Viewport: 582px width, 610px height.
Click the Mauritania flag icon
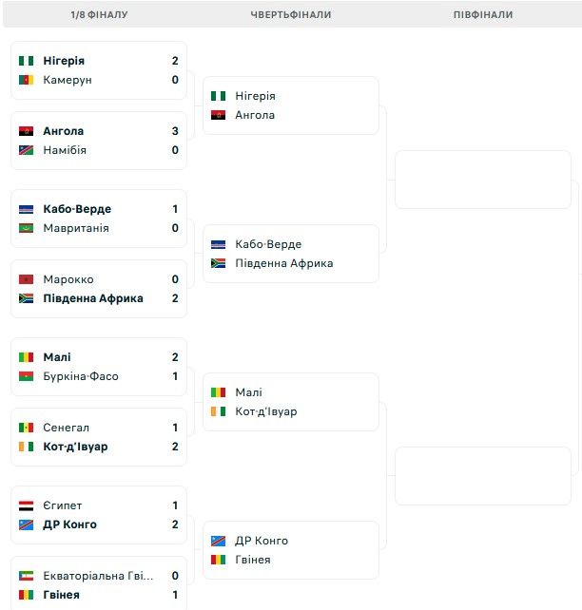tap(27, 228)
